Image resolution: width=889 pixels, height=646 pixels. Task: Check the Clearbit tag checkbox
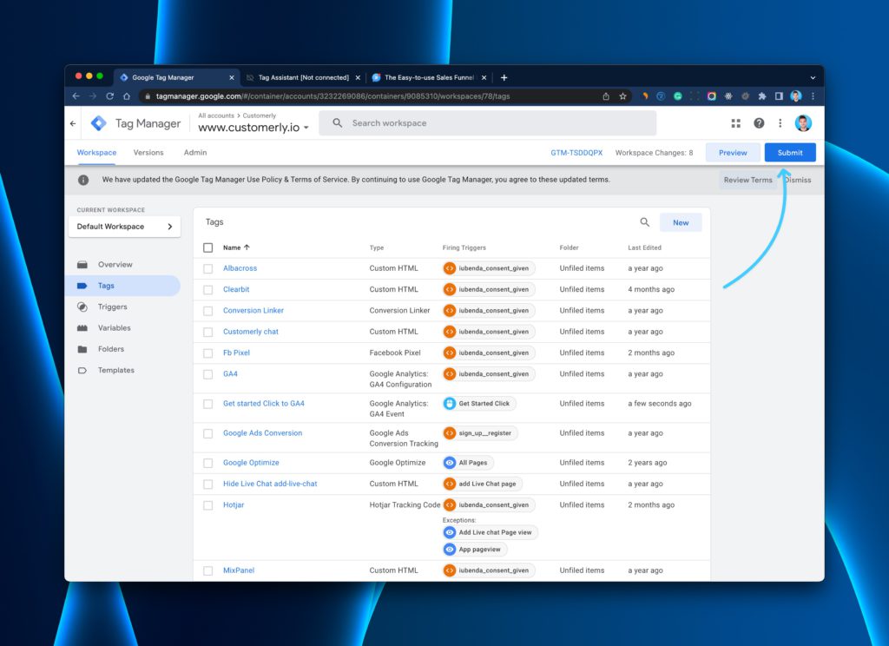208,290
